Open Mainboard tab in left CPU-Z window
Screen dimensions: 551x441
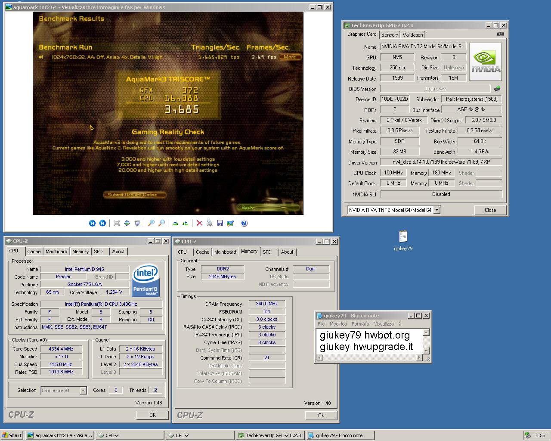[x=56, y=252]
